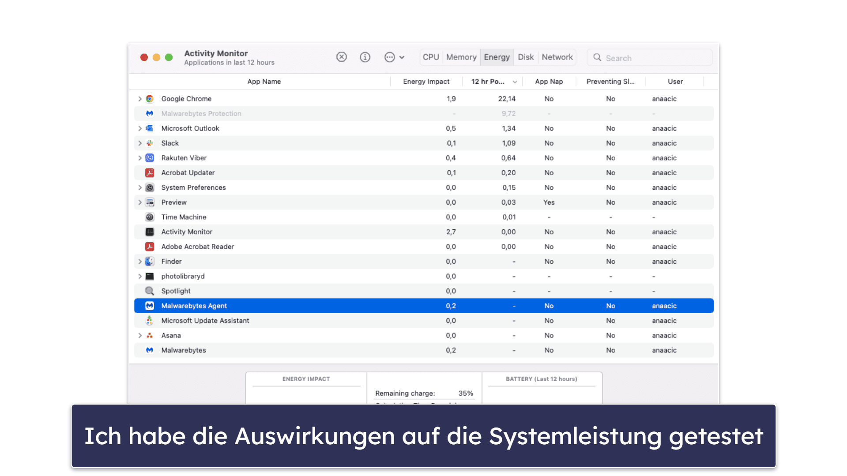The width and height of the screenshot is (847, 476).
Task: Expand the Rakuten Viber process group
Action: 140,158
